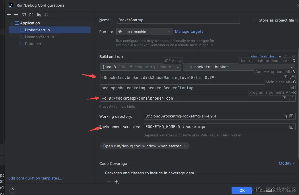Open the -cp rocketmq-broker classpath dropdown
The width and height of the screenshot is (299, 195).
239,67
